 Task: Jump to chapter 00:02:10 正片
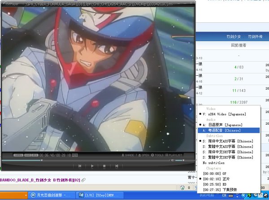click(229, 179)
